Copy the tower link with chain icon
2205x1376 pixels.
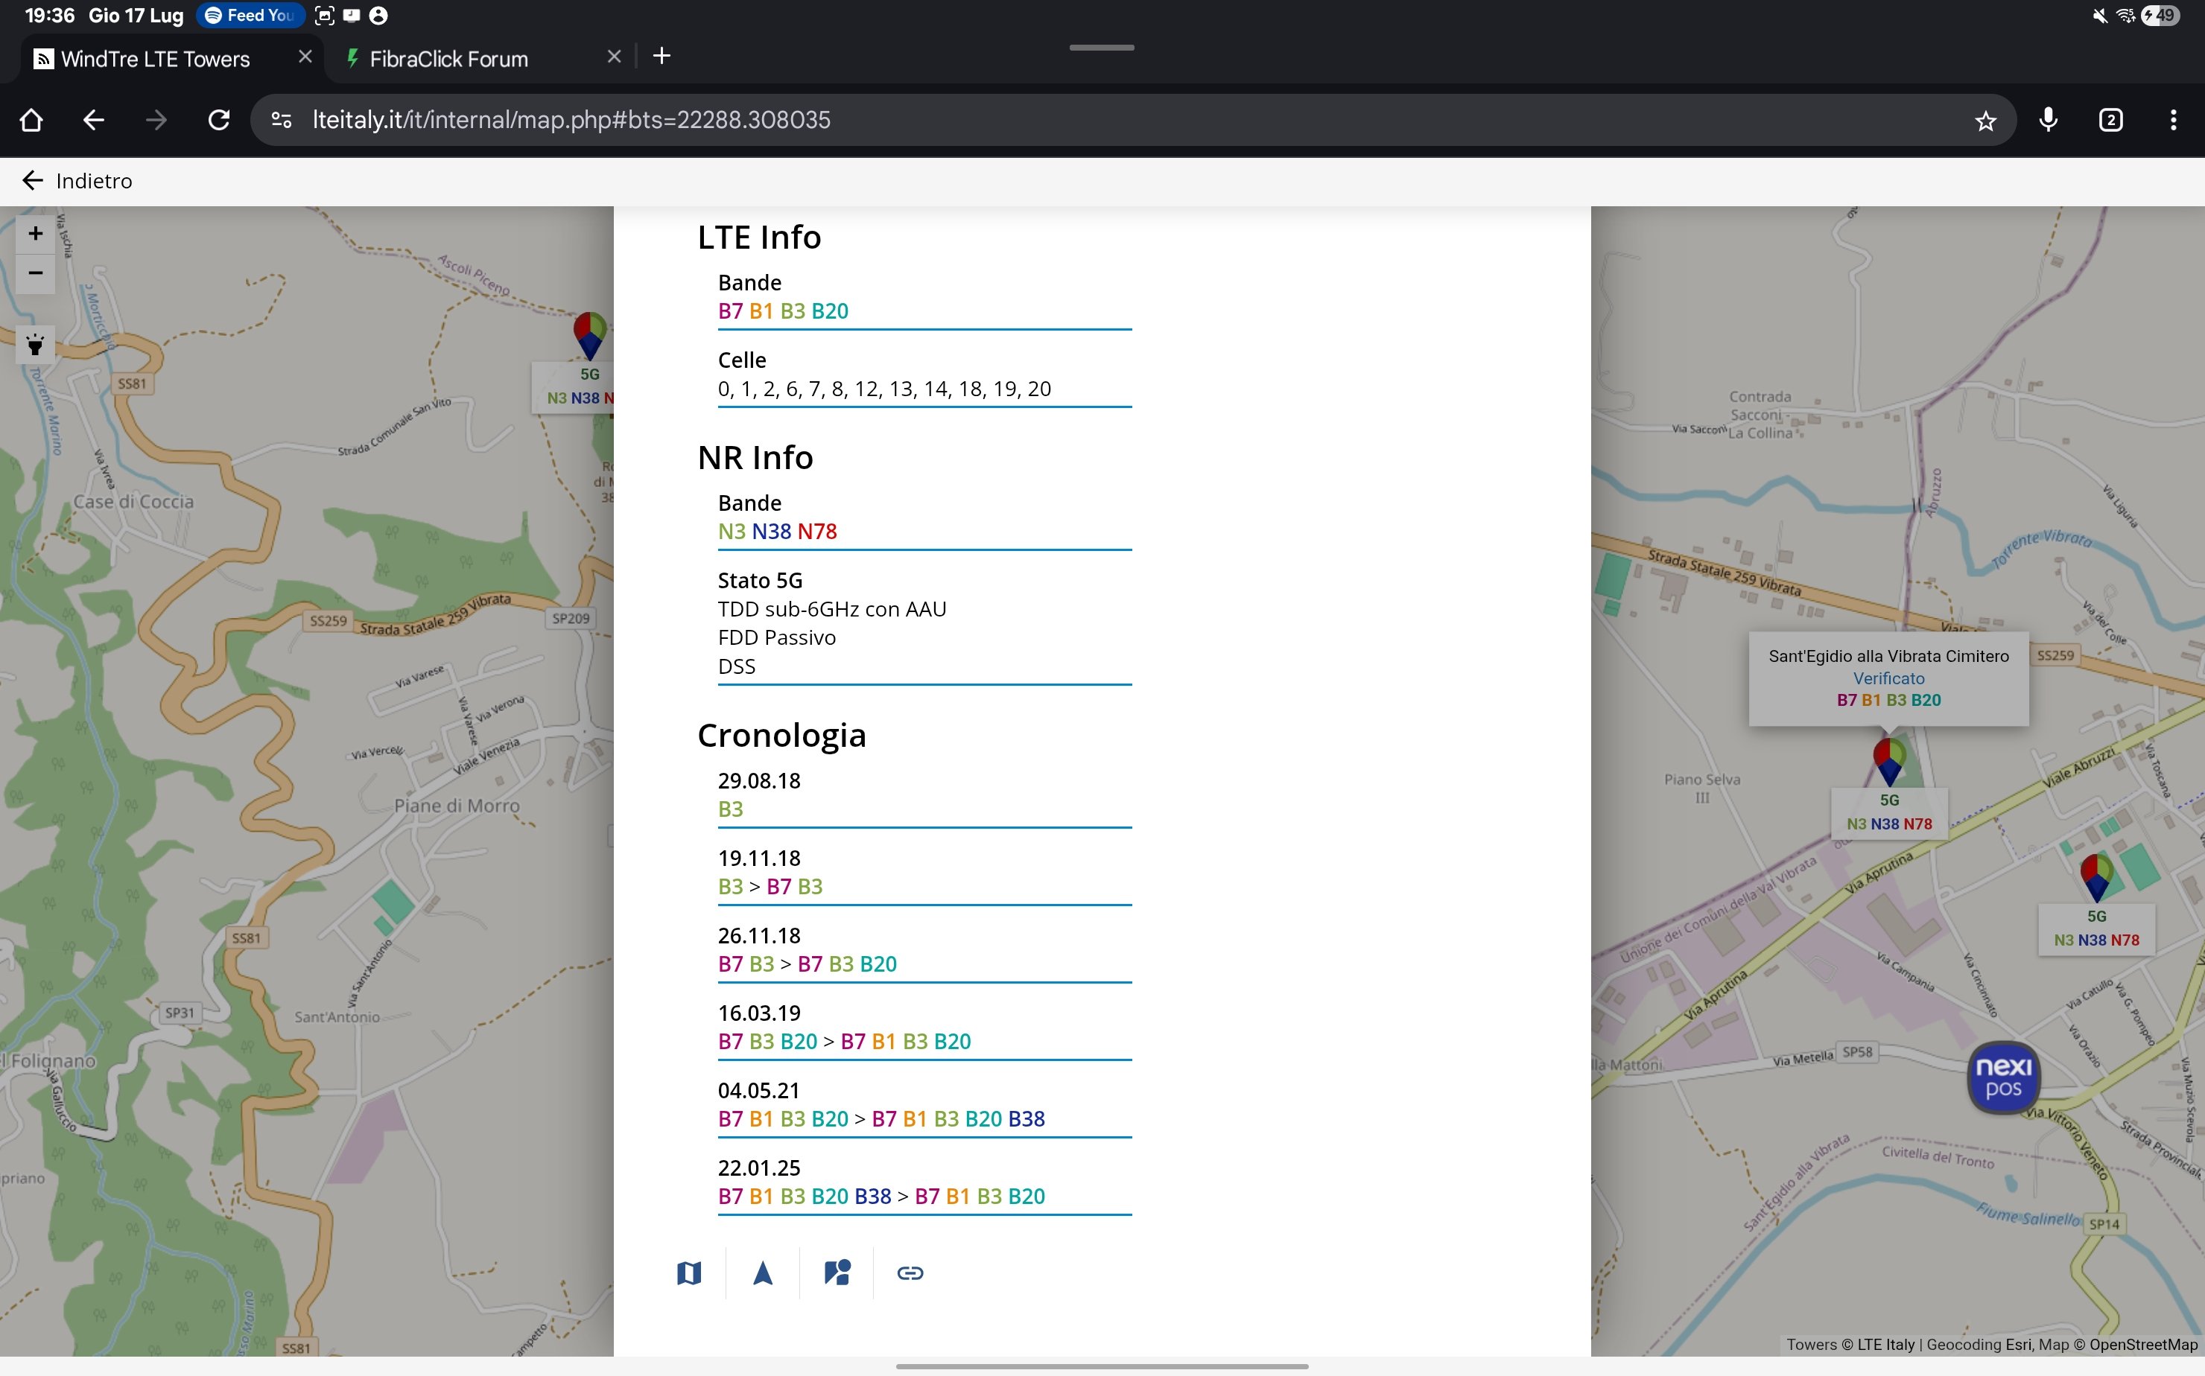click(910, 1273)
